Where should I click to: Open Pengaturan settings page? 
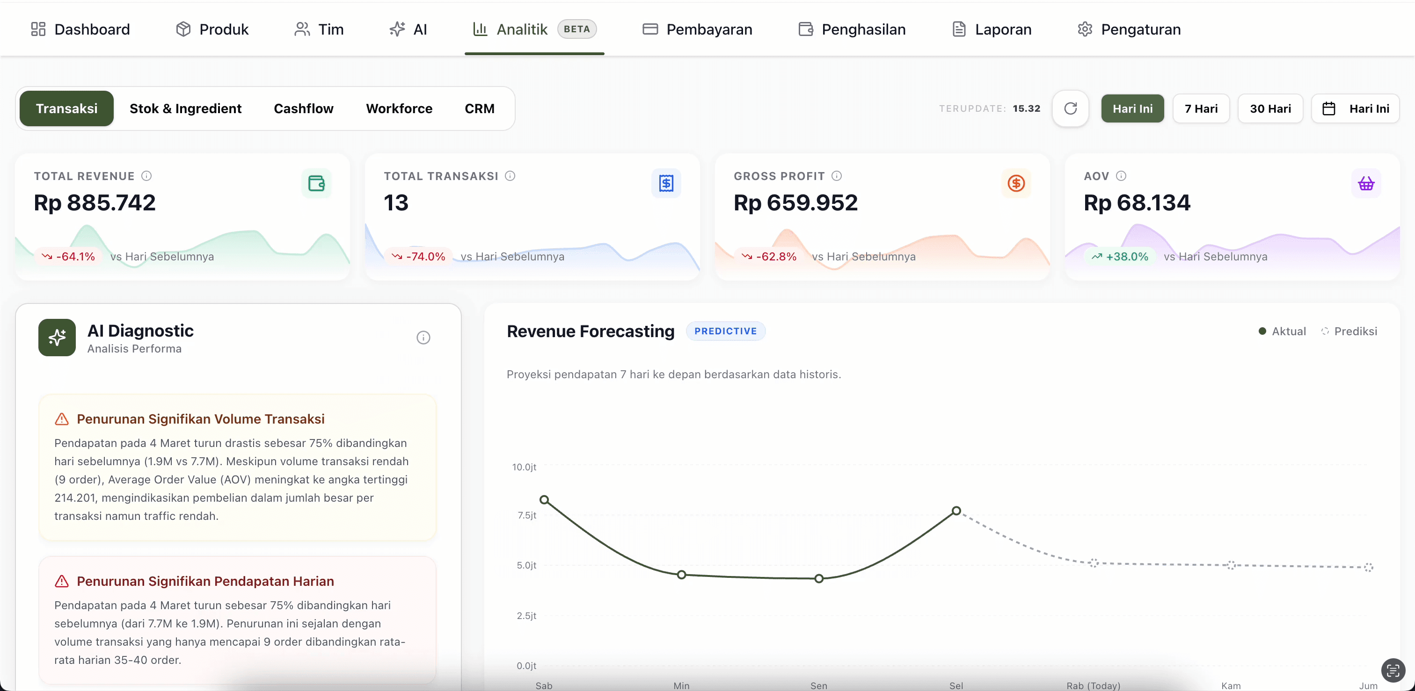click(x=1129, y=29)
